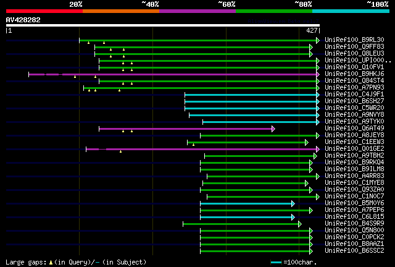Open hit UniRef100_B9HKJ6
This screenshot has height=267, width=395.
354,74
